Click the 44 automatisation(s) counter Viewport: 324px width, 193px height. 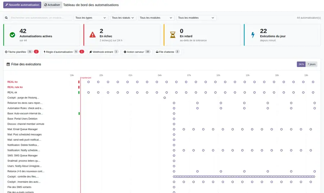coord(309,18)
